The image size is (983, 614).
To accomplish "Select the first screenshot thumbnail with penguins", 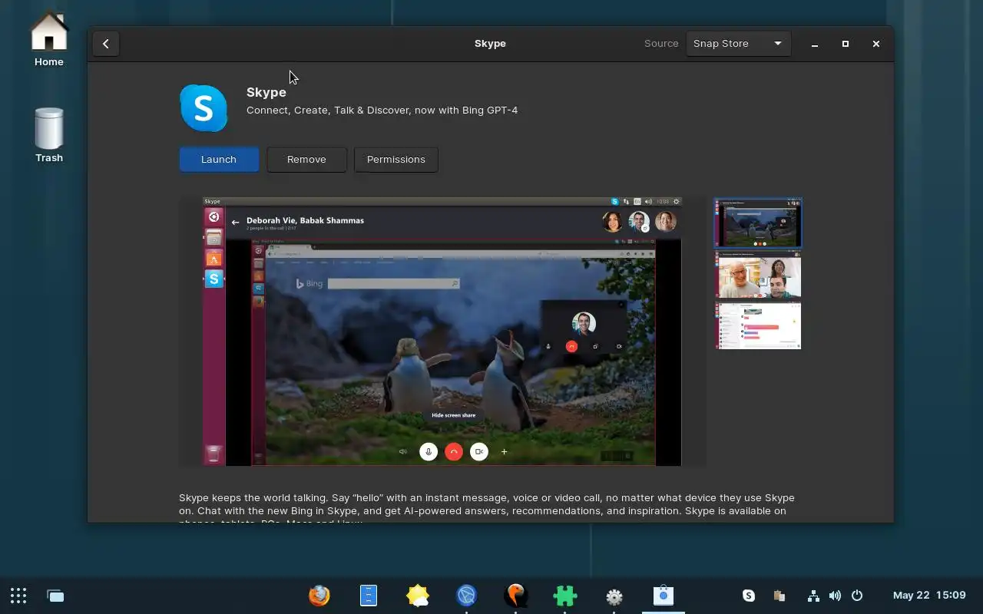I will [x=758, y=223].
